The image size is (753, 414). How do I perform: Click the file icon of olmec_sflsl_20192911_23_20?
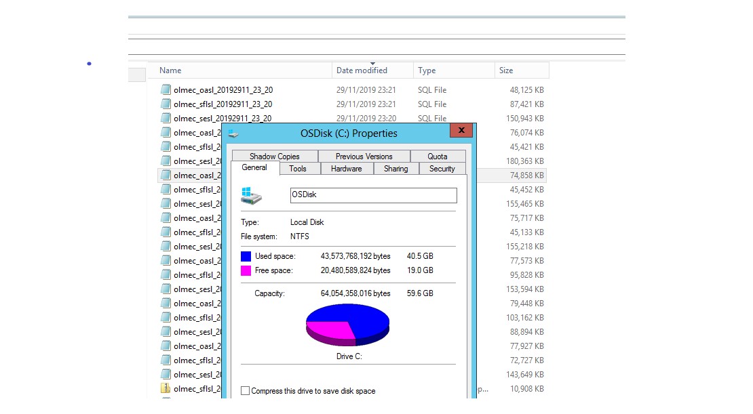(166, 104)
